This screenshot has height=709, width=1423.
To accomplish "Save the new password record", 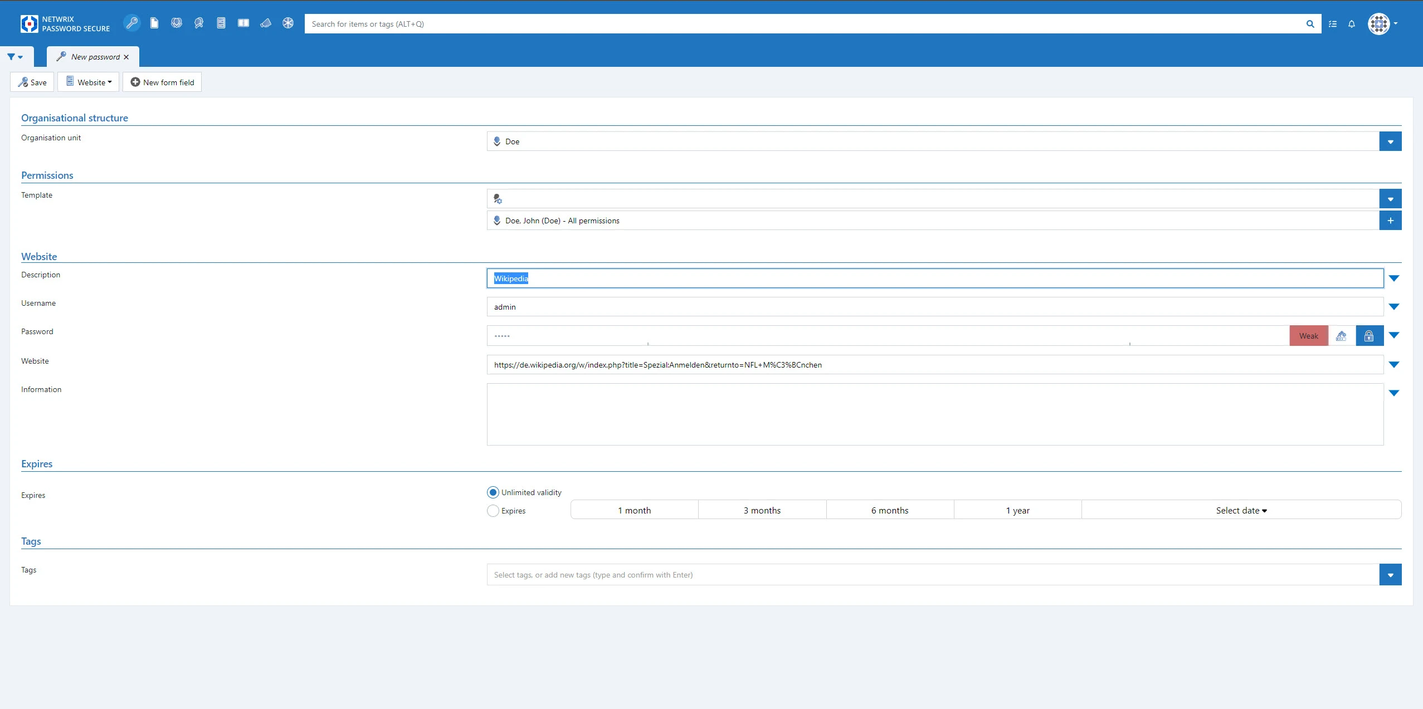I will pyautogui.click(x=32, y=82).
